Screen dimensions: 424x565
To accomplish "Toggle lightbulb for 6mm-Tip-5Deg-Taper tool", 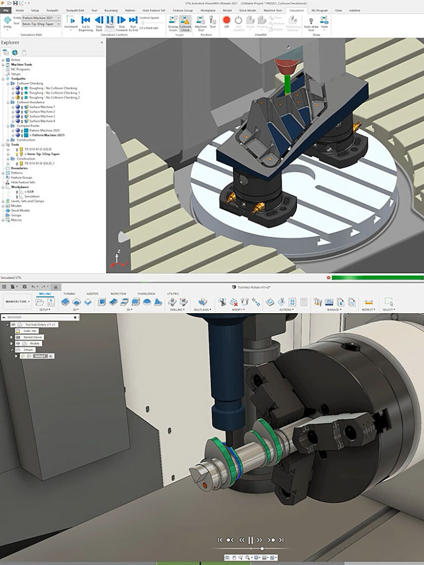I will coord(17,154).
